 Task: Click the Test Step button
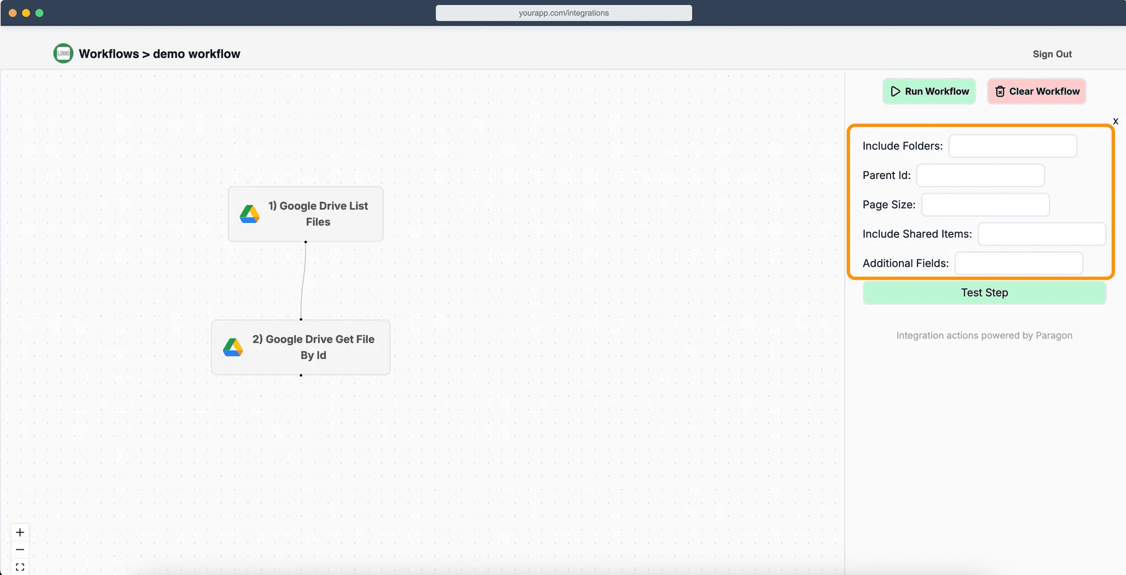(x=984, y=293)
